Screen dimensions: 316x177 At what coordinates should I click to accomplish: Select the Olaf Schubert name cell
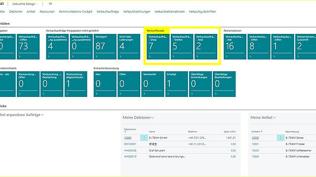tap(157, 150)
